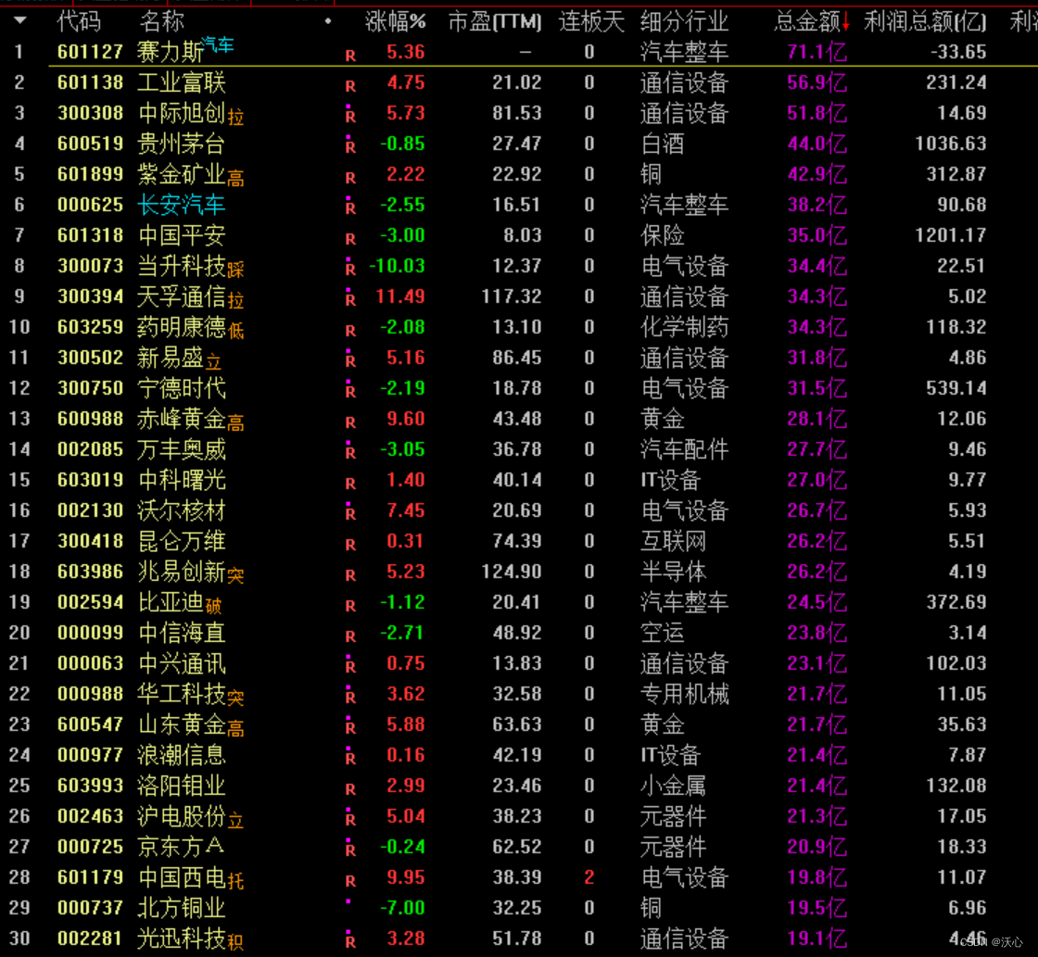This screenshot has height=957, width=1038.
Task: Click the 破 tag next to 比亚迪
Action: tap(213, 606)
